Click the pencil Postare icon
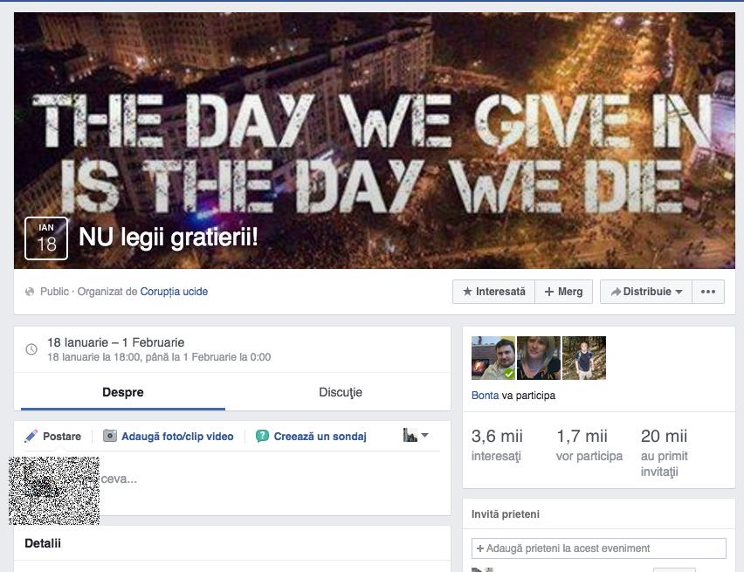The image size is (744, 572). click(31, 436)
